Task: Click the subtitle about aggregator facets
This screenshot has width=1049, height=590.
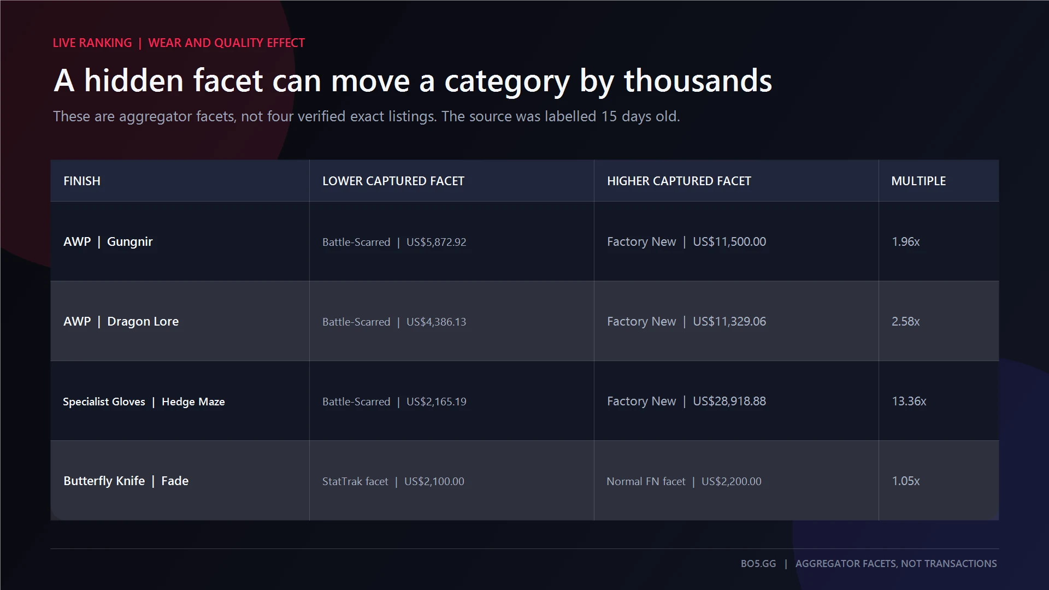Action: 367,116
